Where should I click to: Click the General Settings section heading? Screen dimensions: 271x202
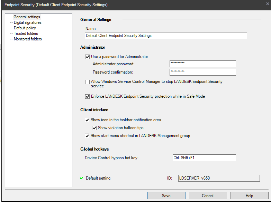click(x=96, y=20)
